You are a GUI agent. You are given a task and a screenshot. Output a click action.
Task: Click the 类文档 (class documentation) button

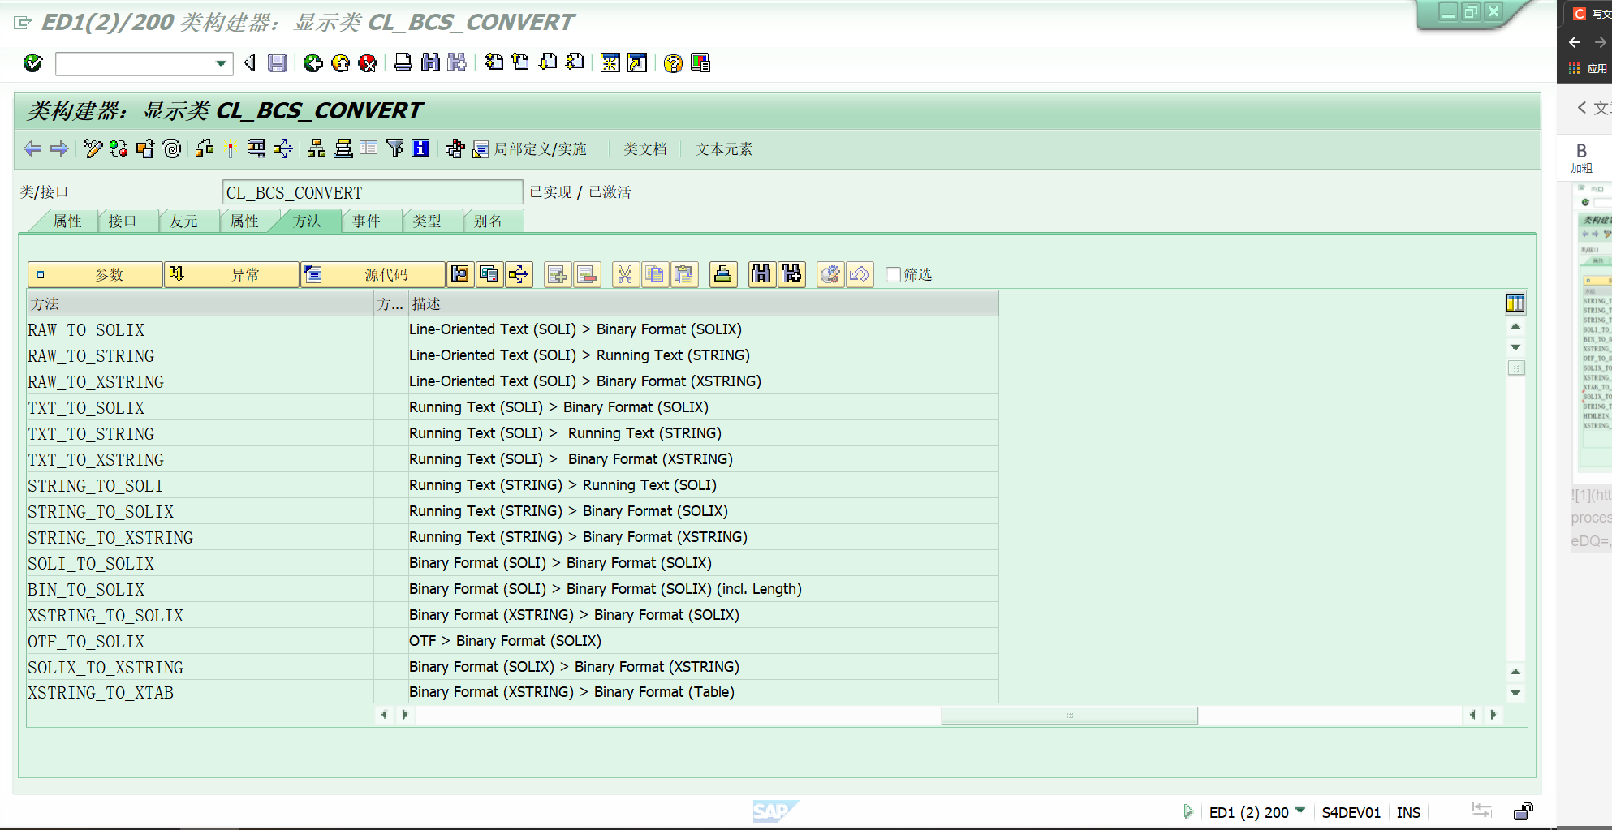click(x=645, y=149)
